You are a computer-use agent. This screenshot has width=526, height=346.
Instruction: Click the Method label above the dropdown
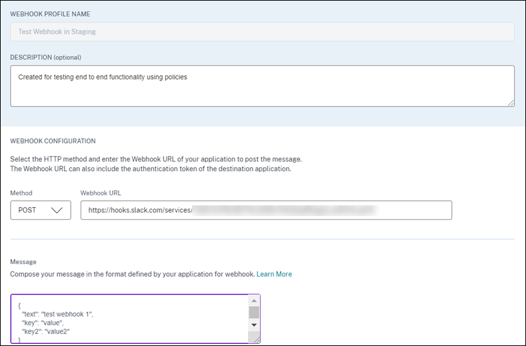pos(21,193)
